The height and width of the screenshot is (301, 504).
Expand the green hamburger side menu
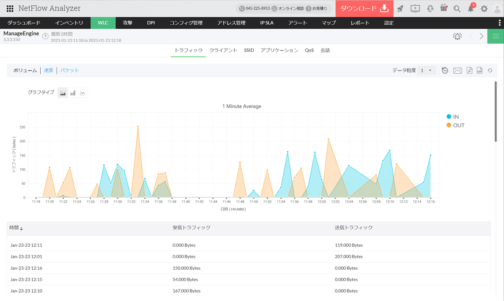pos(496,36)
